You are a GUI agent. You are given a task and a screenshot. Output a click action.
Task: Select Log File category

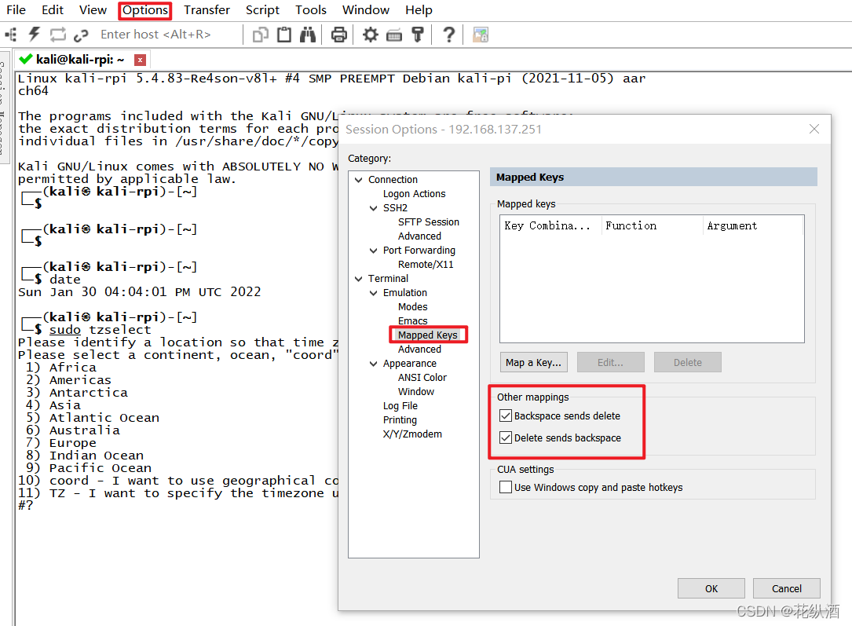tap(400, 406)
